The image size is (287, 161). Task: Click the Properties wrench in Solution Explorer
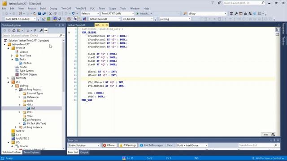tap(41, 30)
